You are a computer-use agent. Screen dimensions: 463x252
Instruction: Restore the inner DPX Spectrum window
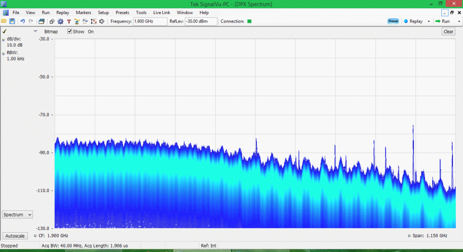tap(452, 12)
